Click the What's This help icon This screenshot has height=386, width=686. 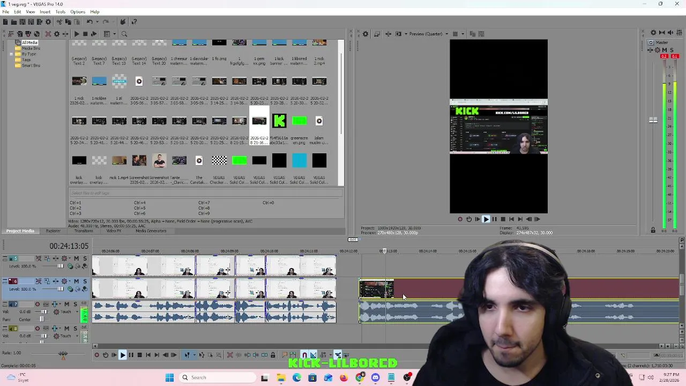[134, 22]
